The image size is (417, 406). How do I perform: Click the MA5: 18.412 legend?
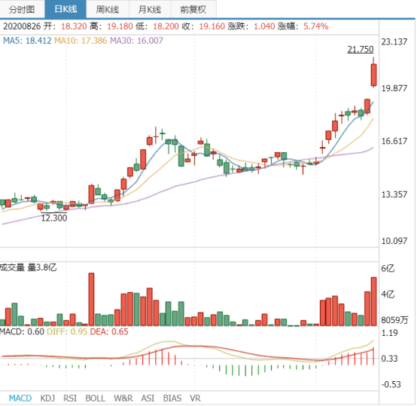(x=27, y=41)
